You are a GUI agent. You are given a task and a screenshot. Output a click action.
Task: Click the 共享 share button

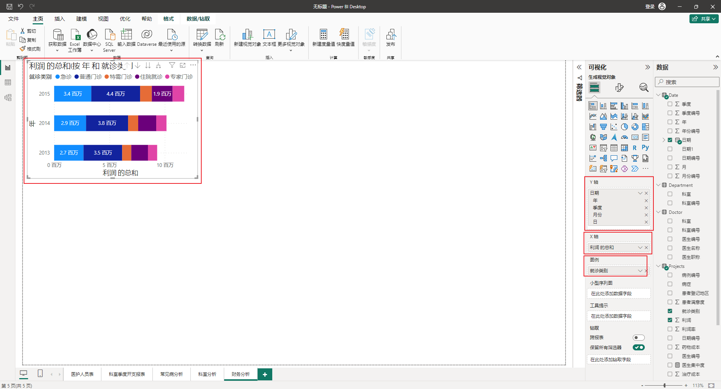704,19
